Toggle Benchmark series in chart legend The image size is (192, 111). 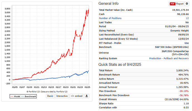click(29, 97)
